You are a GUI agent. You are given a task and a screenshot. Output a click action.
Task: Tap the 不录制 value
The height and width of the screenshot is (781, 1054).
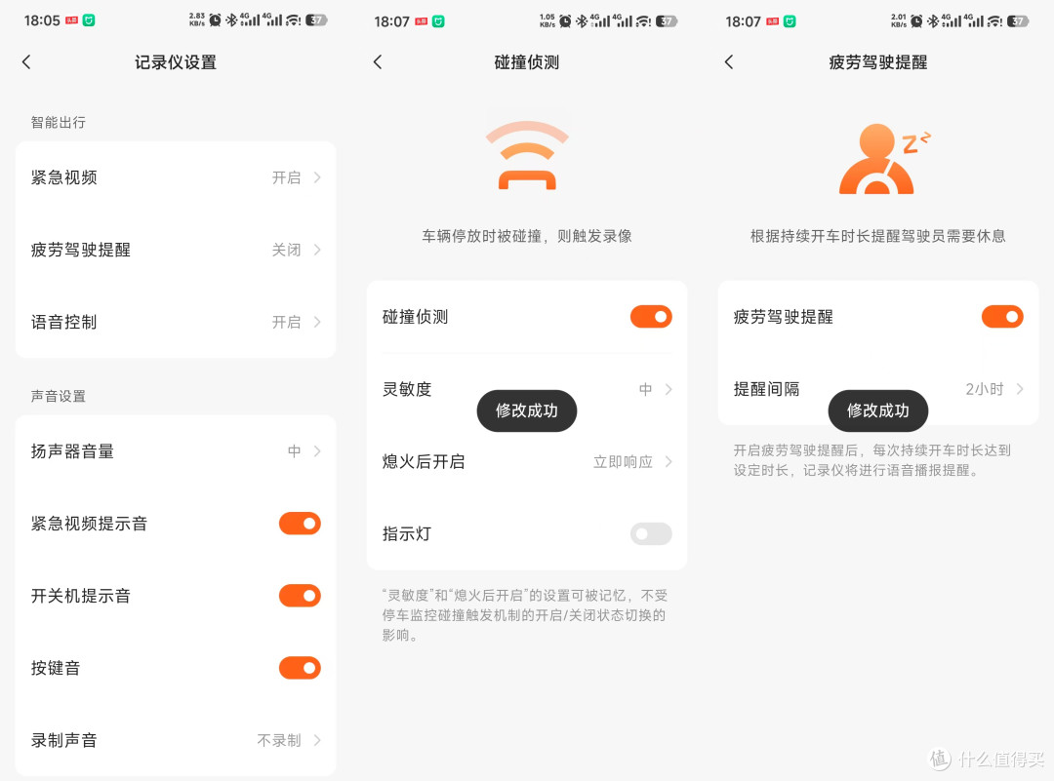[279, 740]
